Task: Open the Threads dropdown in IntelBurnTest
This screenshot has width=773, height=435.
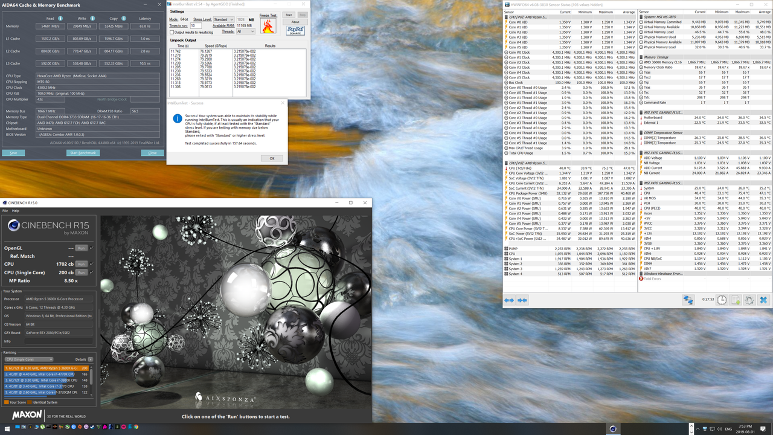Action: pos(246,31)
